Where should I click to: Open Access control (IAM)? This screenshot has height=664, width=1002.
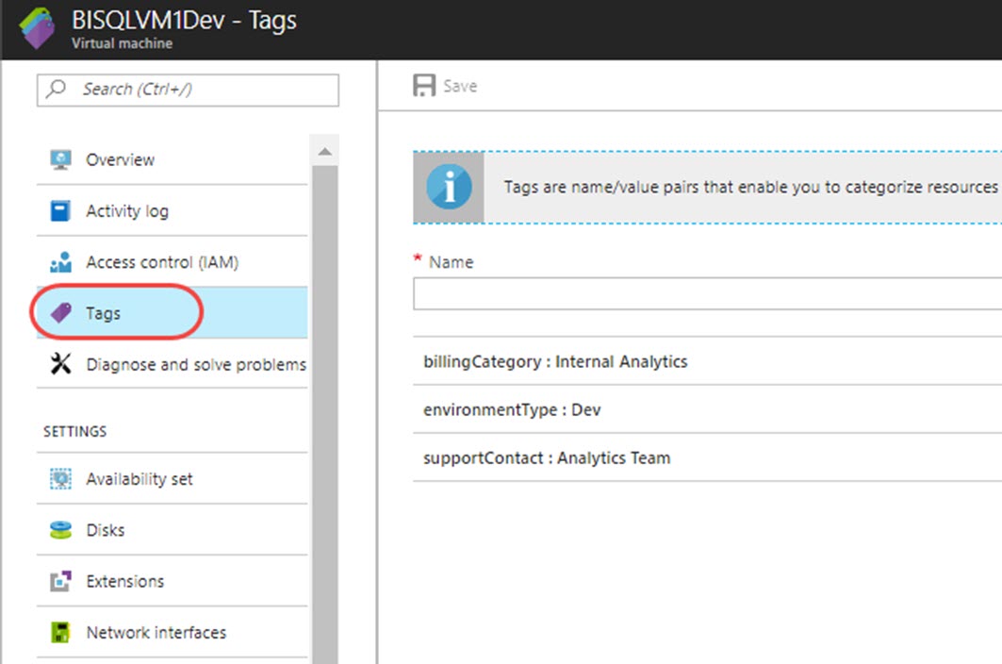coord(172,261)
